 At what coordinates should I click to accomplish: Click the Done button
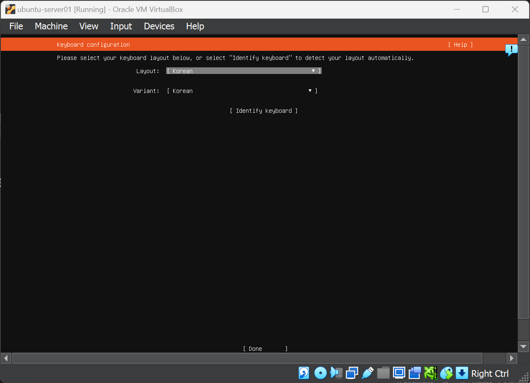[265, 349]
